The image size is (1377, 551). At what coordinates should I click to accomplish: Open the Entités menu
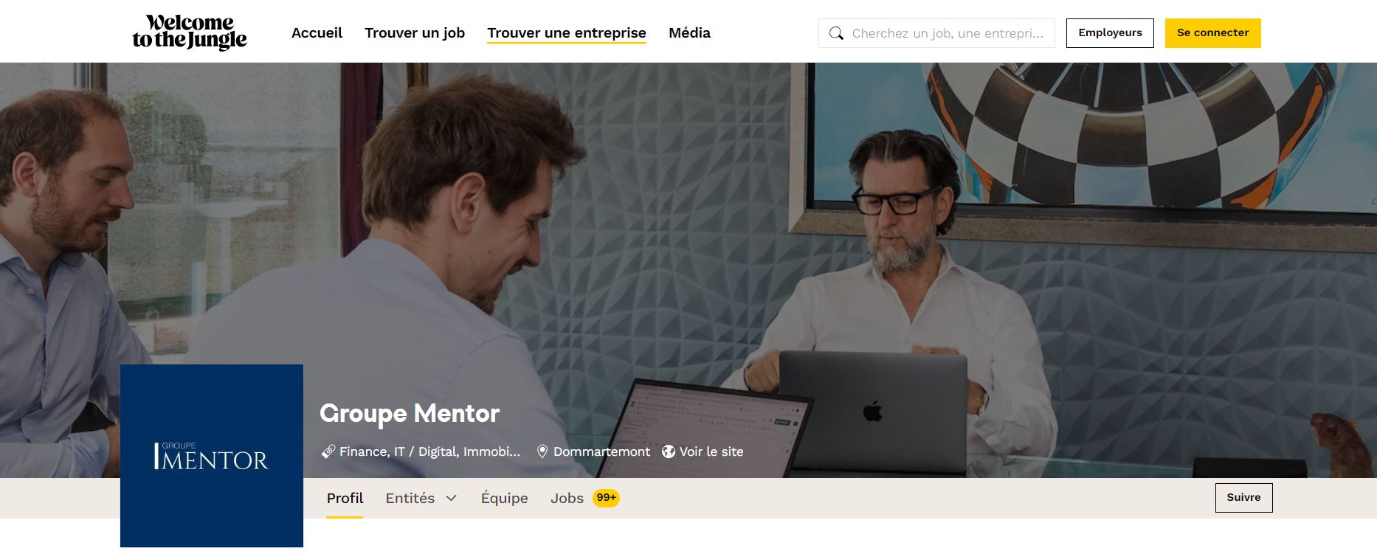click(x=421, y=498)
